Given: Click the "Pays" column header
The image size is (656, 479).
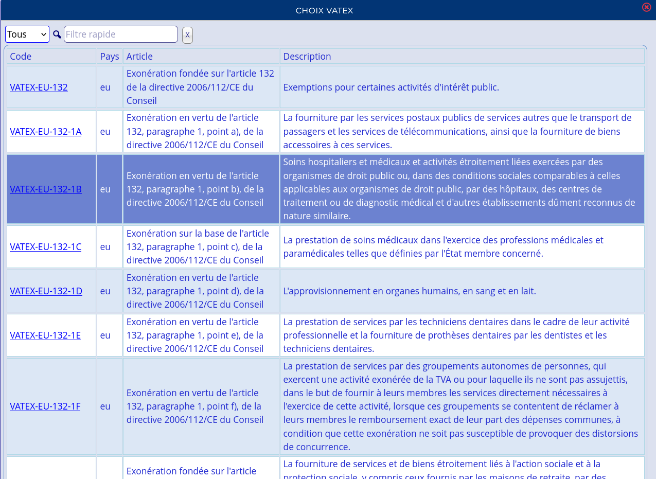Looking at the screenshot, I should pos(110,56).
